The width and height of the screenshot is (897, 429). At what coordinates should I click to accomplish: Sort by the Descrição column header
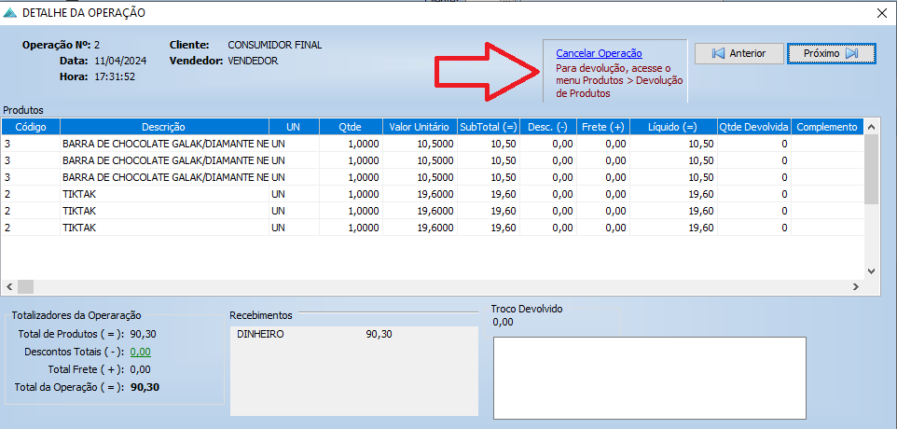[164, 127]
